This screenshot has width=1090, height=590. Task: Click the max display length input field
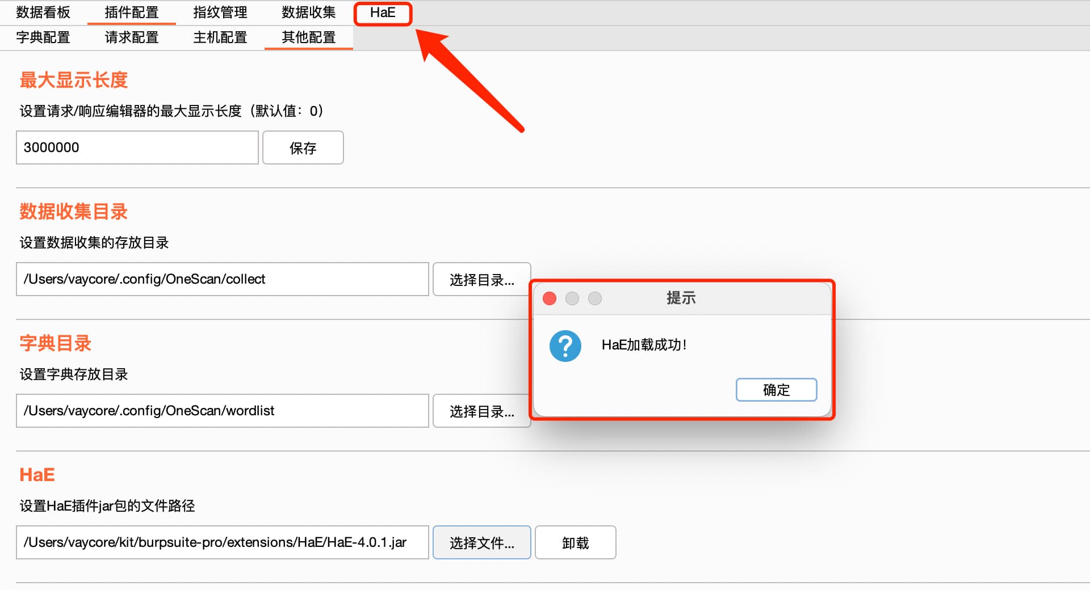[x=137, y=147]
